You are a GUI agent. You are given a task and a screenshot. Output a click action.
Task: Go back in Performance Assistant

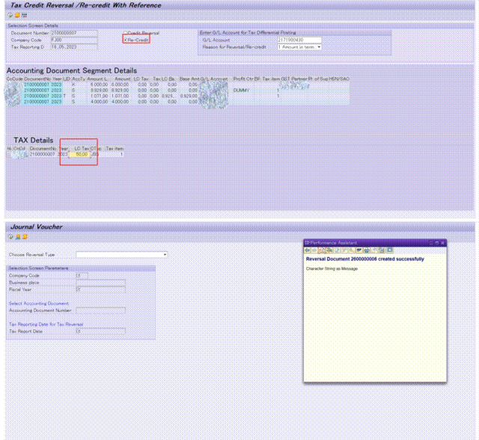point(308,251)
